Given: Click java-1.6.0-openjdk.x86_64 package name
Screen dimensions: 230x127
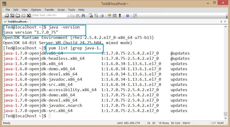Looking at the screenshot, I should (x=33, y=64).
